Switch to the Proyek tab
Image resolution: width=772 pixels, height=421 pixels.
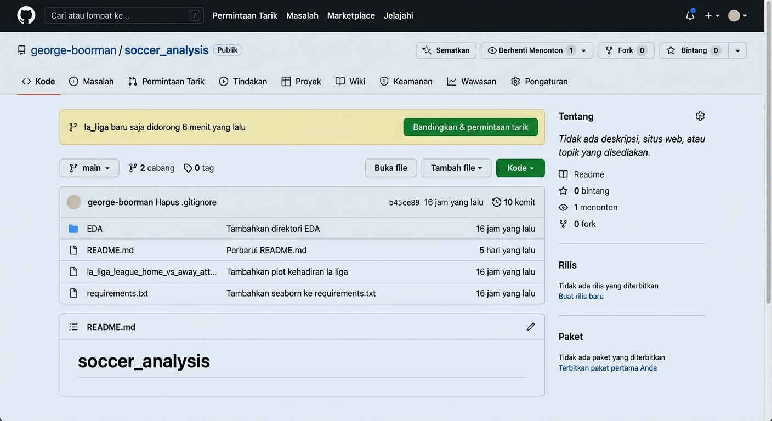301,82
